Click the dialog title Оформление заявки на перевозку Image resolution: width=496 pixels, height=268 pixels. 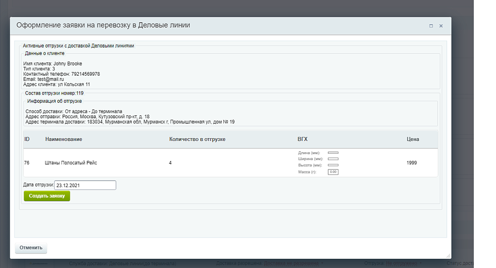click(x=103, y=25)
